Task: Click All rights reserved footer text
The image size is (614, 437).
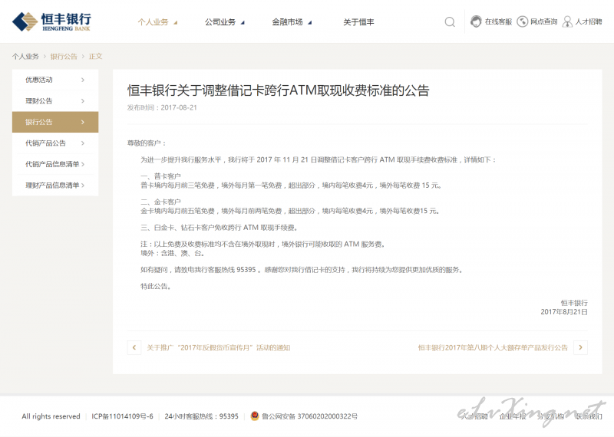Action: click(51, 416)
